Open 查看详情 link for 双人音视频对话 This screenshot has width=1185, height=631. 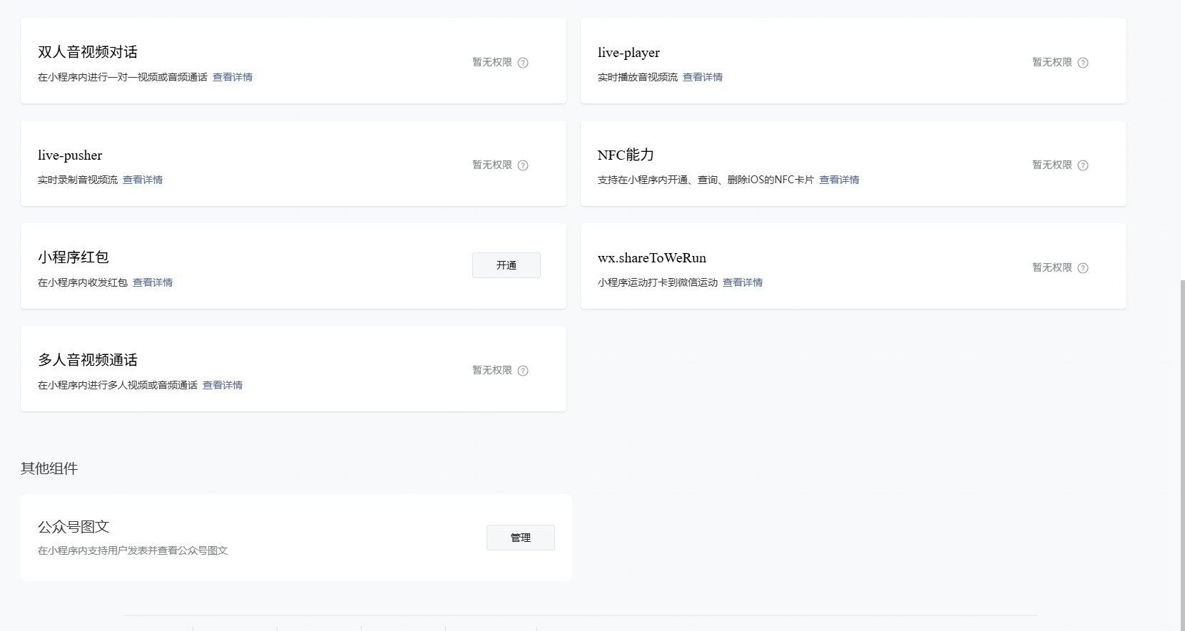(x=233, y=77)
